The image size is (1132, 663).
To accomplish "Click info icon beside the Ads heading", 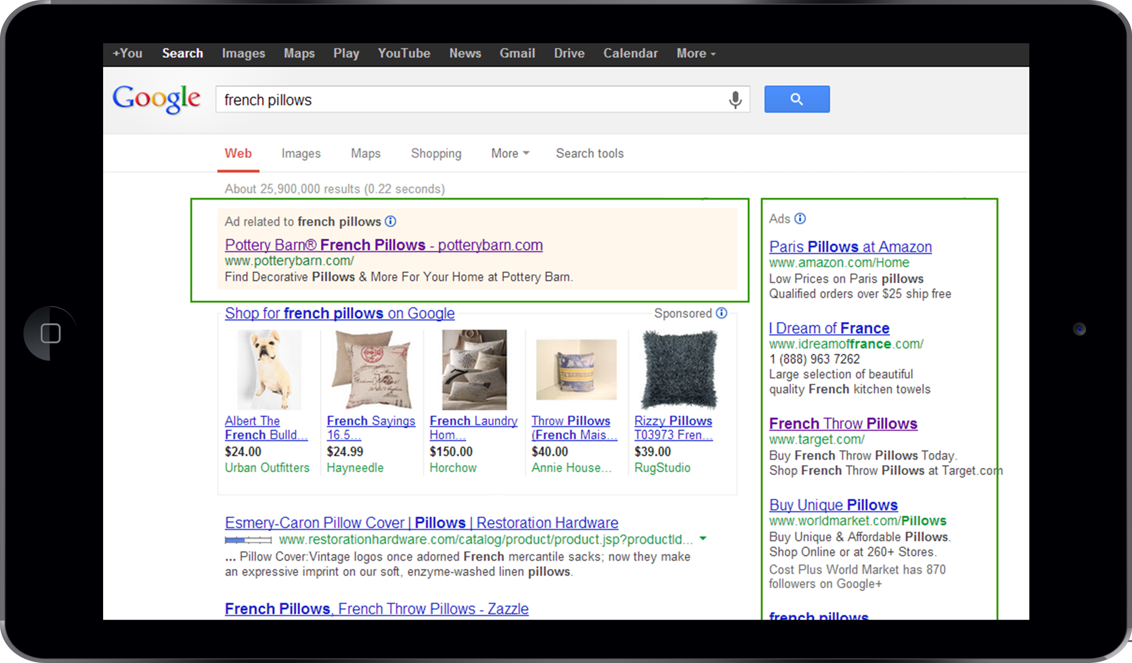I will [800, 218].
